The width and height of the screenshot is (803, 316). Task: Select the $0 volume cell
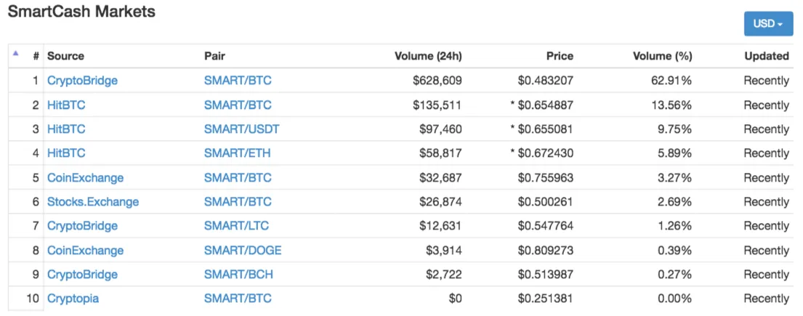[455, 299]
